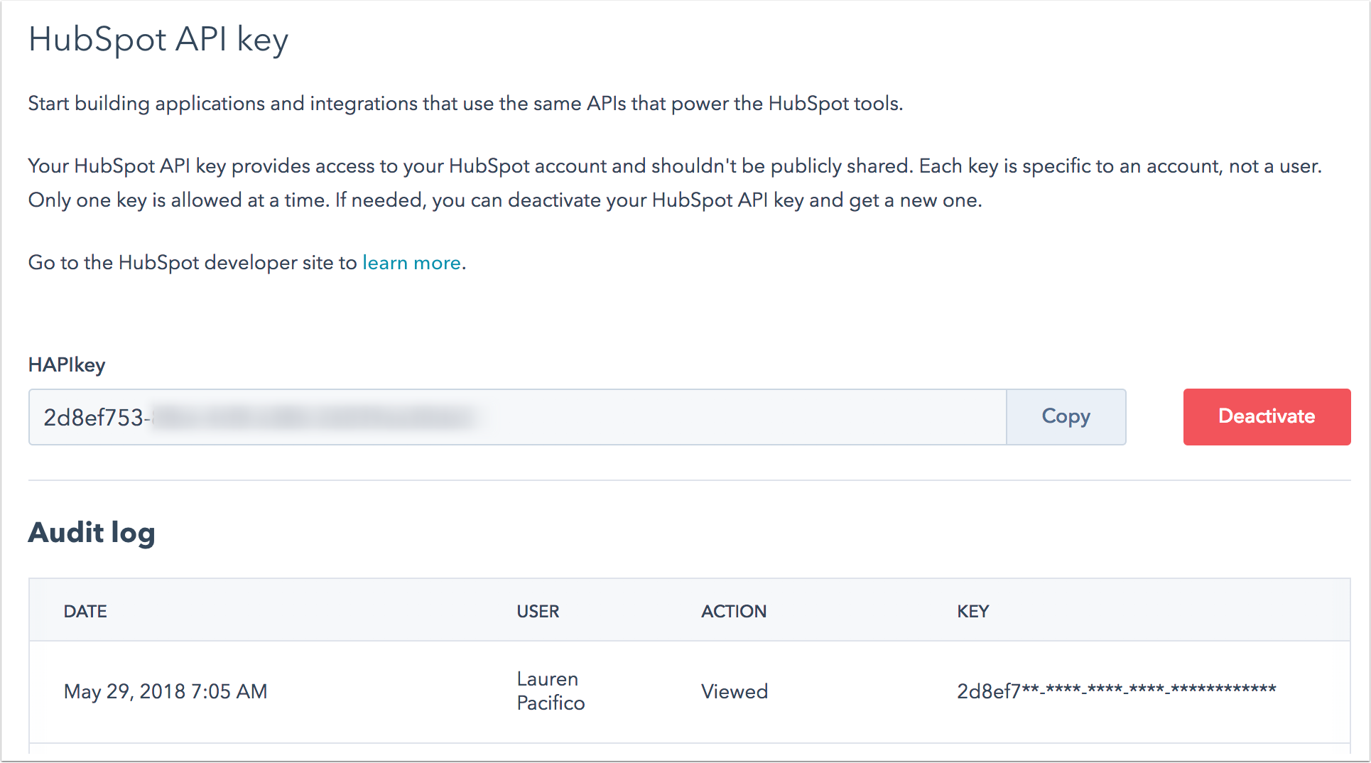1371x763 pixels.
Task: Click the DATE column header
Action: tap(85, 611)
